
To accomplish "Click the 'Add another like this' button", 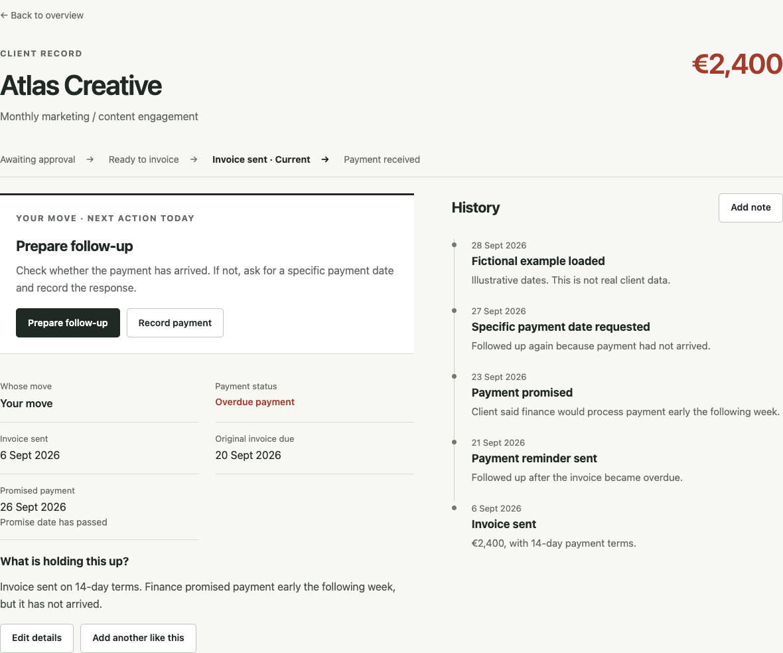I will click(x=138, y=638).
